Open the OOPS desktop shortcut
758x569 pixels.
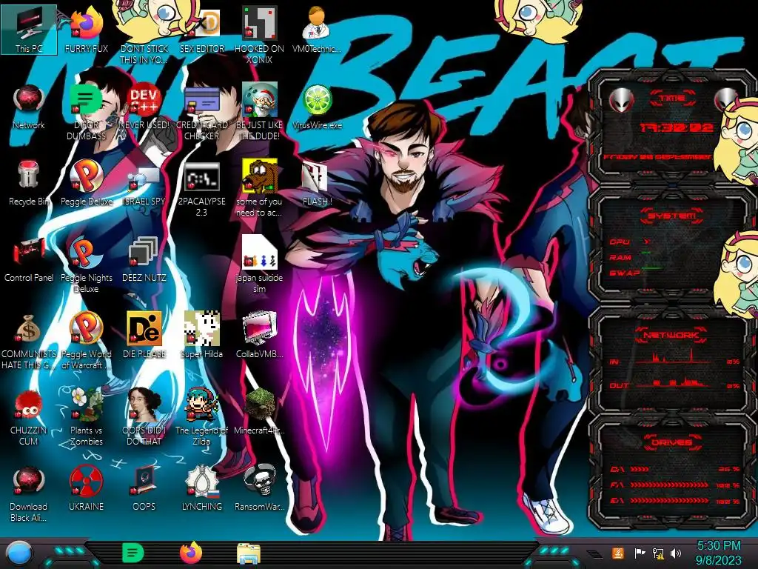point(144,489)
